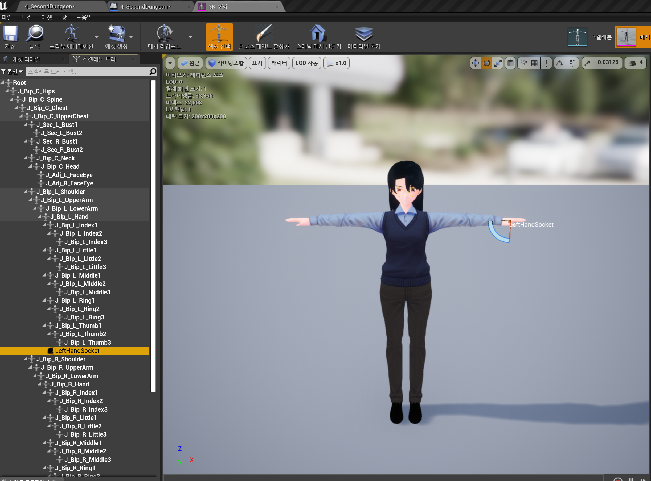Select LeftHandSocket in skeleton tree
The width and height of the screenshot is (651, 481).
[x=75, y=350]
